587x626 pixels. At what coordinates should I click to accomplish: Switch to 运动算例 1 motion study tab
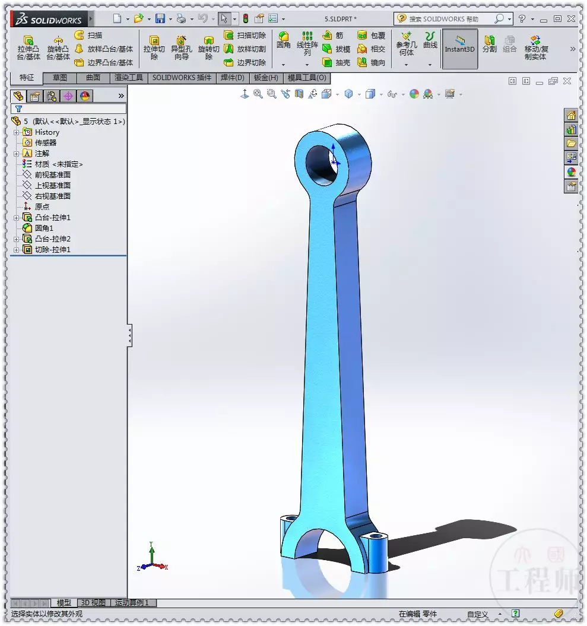[132, 602]
